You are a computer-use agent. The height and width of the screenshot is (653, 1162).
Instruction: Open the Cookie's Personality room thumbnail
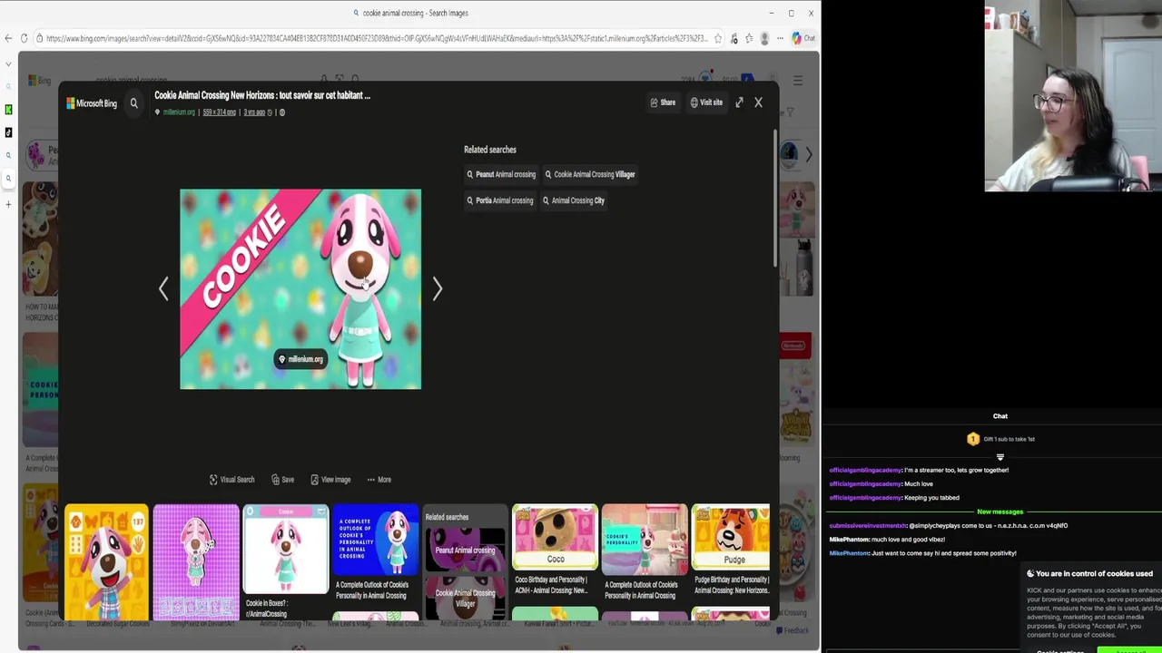(x=644, y=541)
